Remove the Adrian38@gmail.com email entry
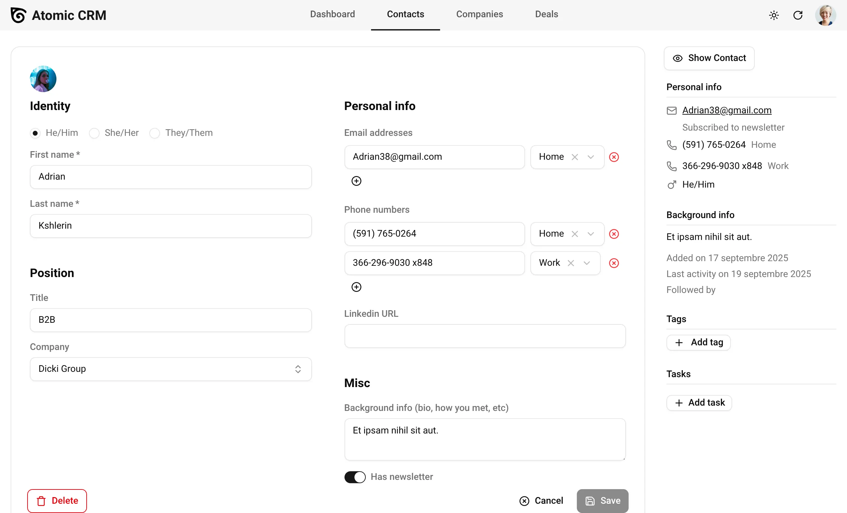The width and height of the screenshot is (847, 513). point(614,157)
